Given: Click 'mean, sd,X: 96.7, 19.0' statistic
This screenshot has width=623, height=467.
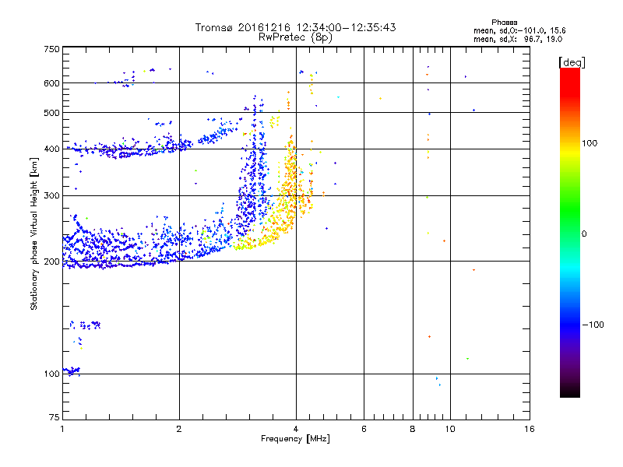Looking at the screenshot, I should click(518, 40).
